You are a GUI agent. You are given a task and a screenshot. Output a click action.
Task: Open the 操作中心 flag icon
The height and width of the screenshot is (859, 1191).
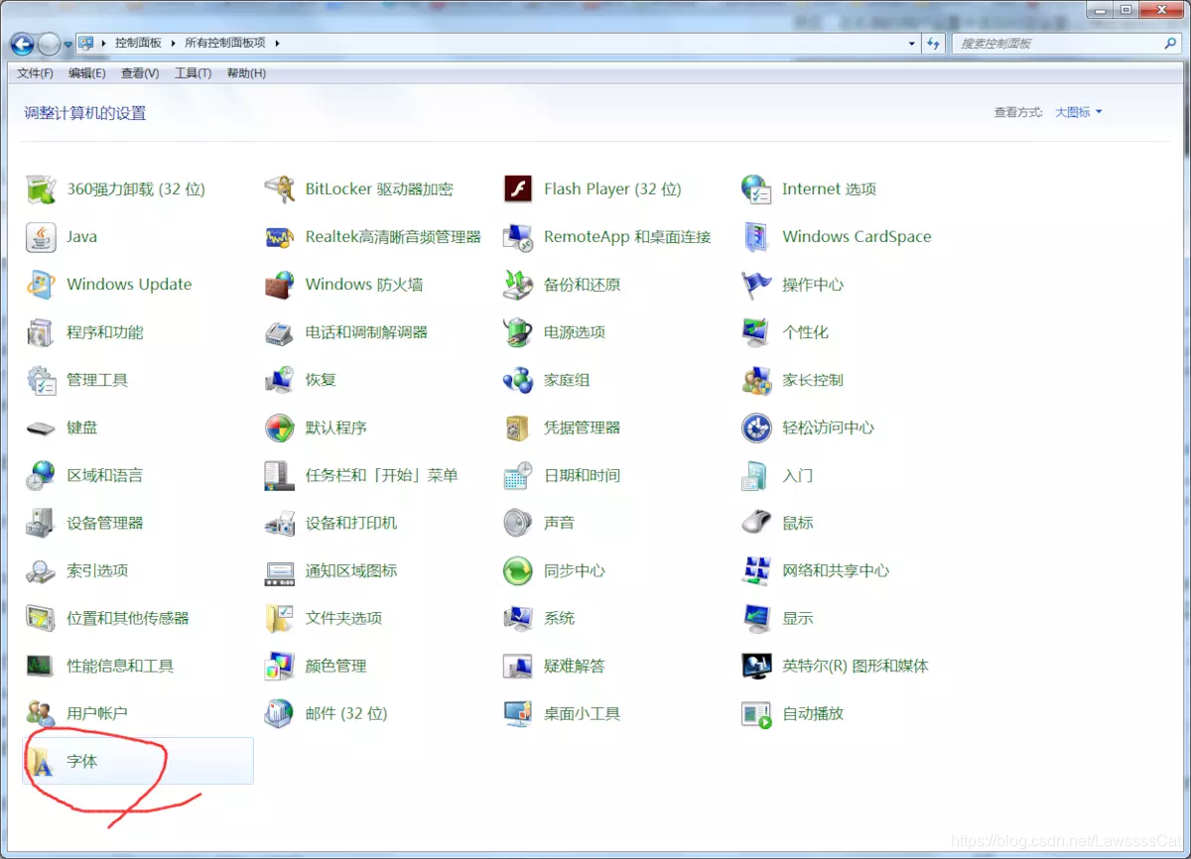tap(756, 284)
